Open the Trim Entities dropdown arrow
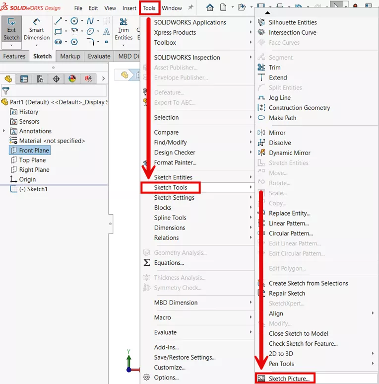379x384 pixels. [x=124, y=45]
